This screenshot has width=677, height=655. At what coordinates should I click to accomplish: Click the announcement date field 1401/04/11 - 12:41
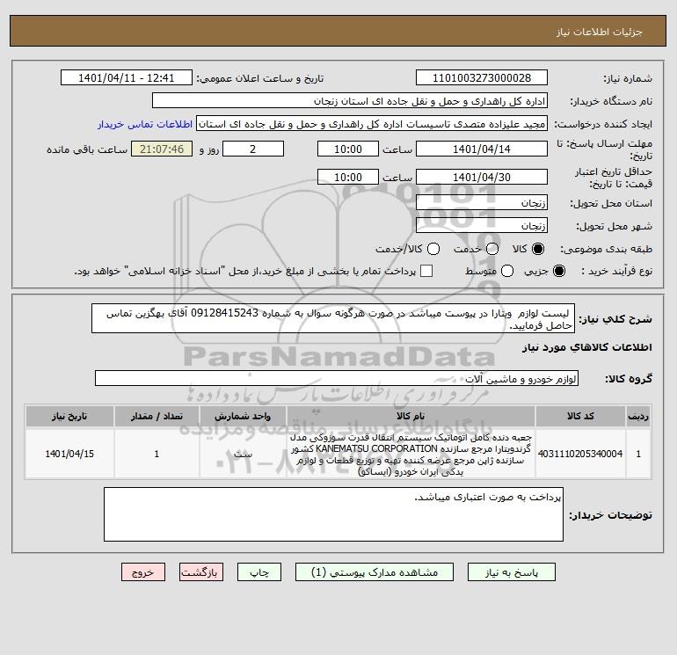127,77
